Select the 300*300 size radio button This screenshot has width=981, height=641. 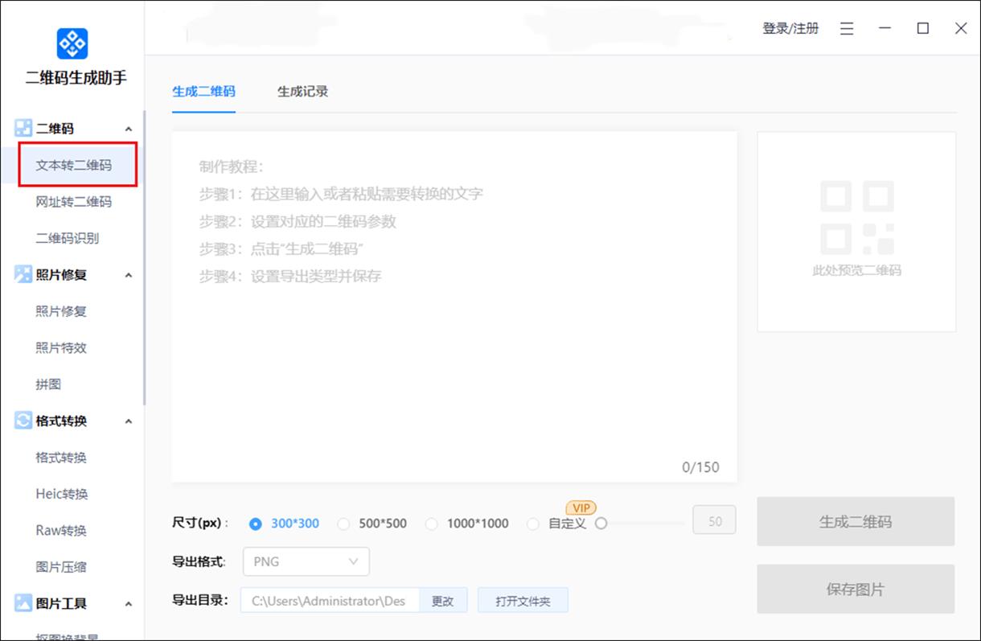(x=255, y=523)
